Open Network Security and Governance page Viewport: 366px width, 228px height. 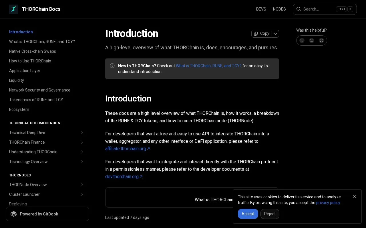point(40,90)
